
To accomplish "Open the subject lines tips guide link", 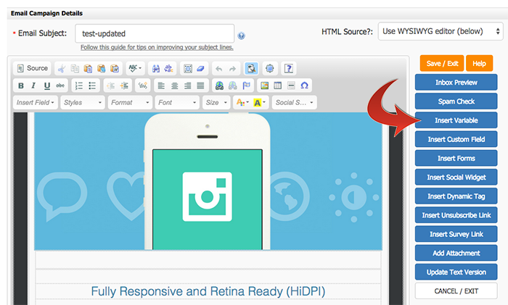I will click(x=157, y=48).
